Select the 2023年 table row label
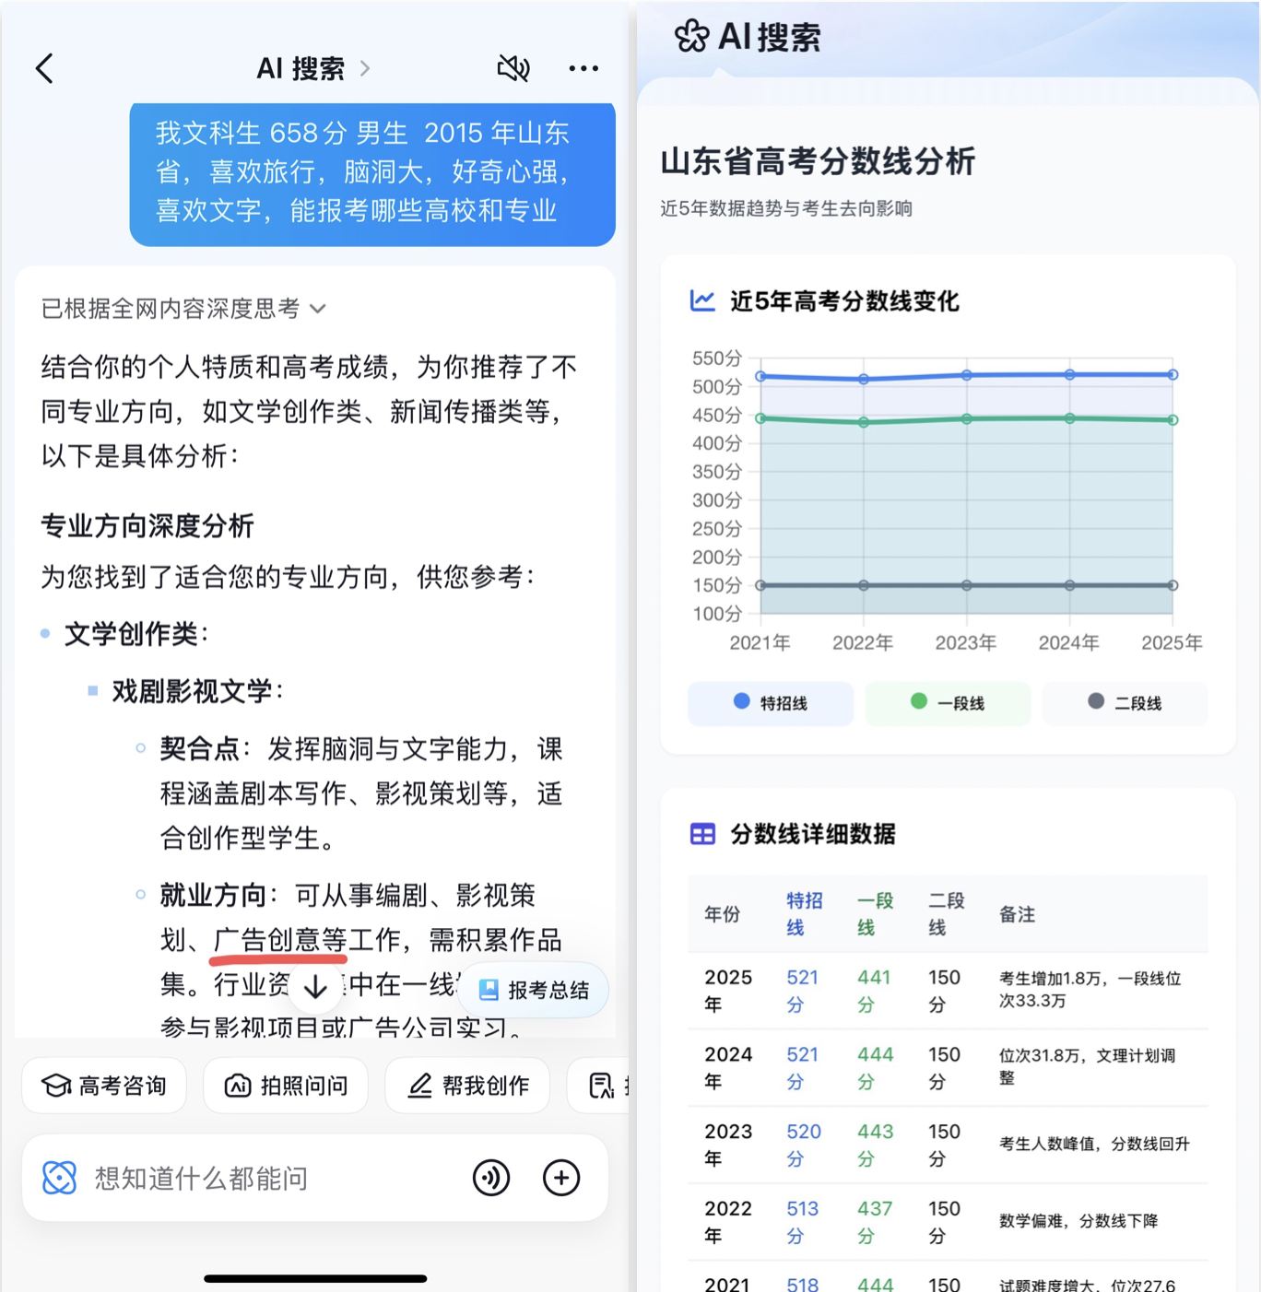 pos(728,1144)
